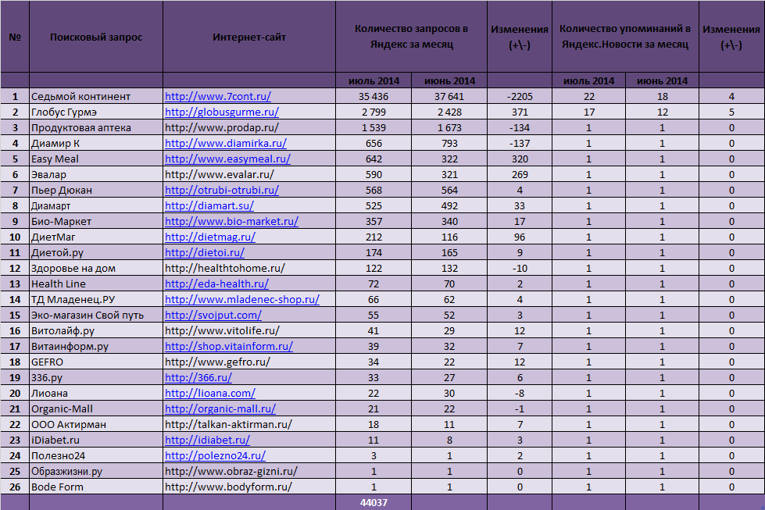Click the 'Количество запросов в Яндекс за месяц' header
Screen dimensions: 765x510
point(411,37)
